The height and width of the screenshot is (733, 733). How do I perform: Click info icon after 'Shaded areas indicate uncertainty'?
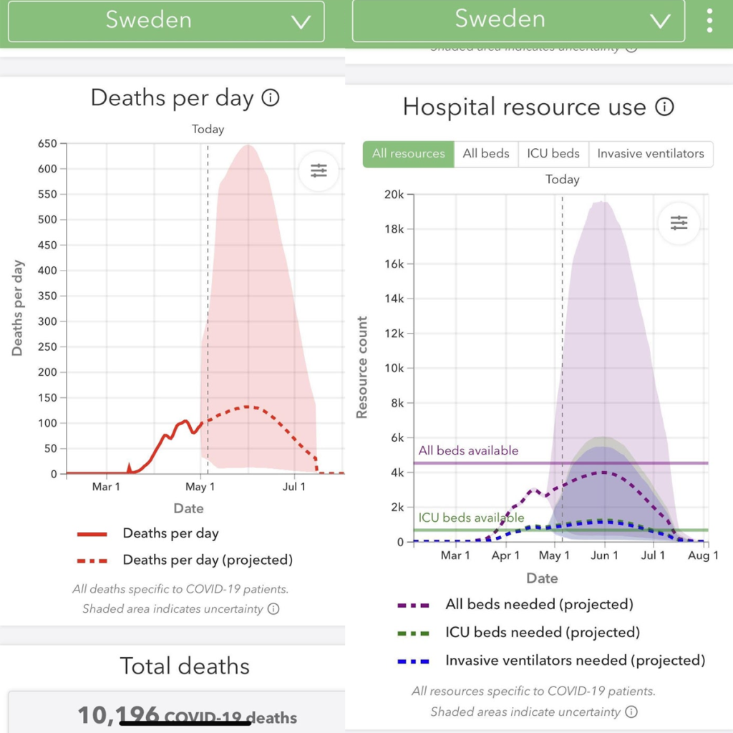click(631, 712)
